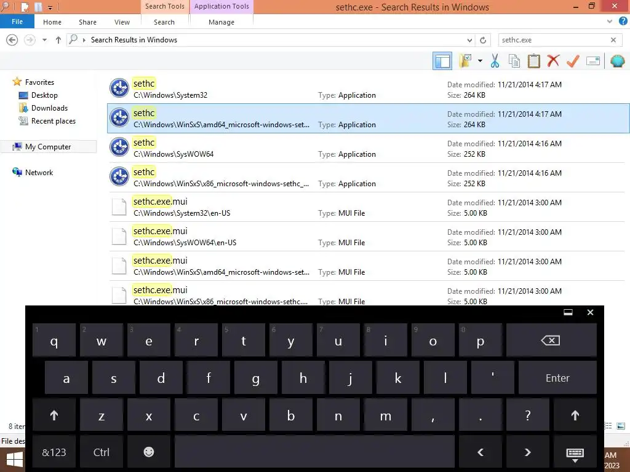630x472 pixels.
Task: Click the Properties icon in Quick Access Toolbar
Action: click(25, 7)
